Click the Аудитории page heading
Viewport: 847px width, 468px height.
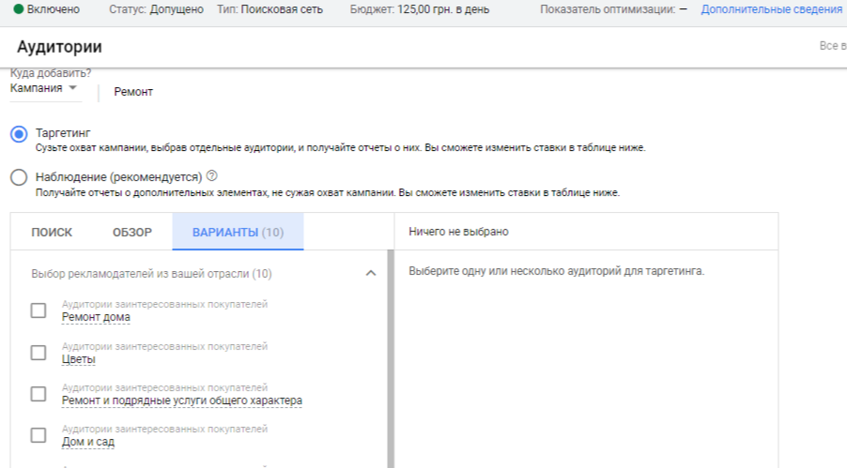[59, 47]
